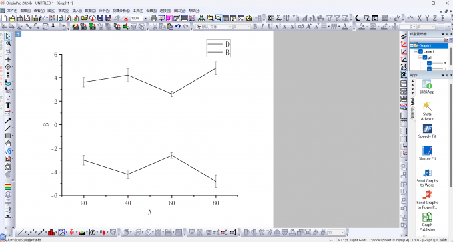
Task: Click the graph legend box
Action: tap(219, 48)
